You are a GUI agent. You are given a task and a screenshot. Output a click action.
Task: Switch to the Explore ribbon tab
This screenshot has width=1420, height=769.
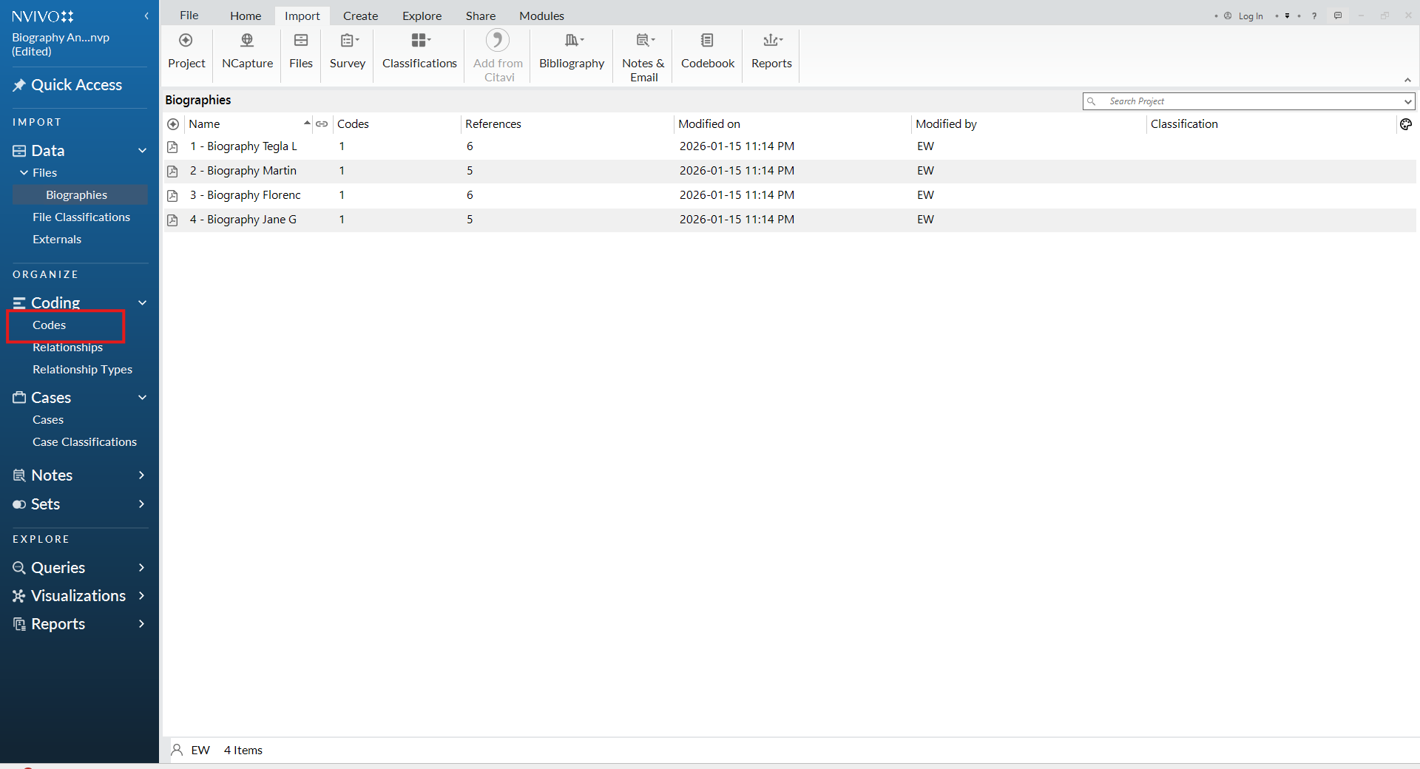click(422, 16)
